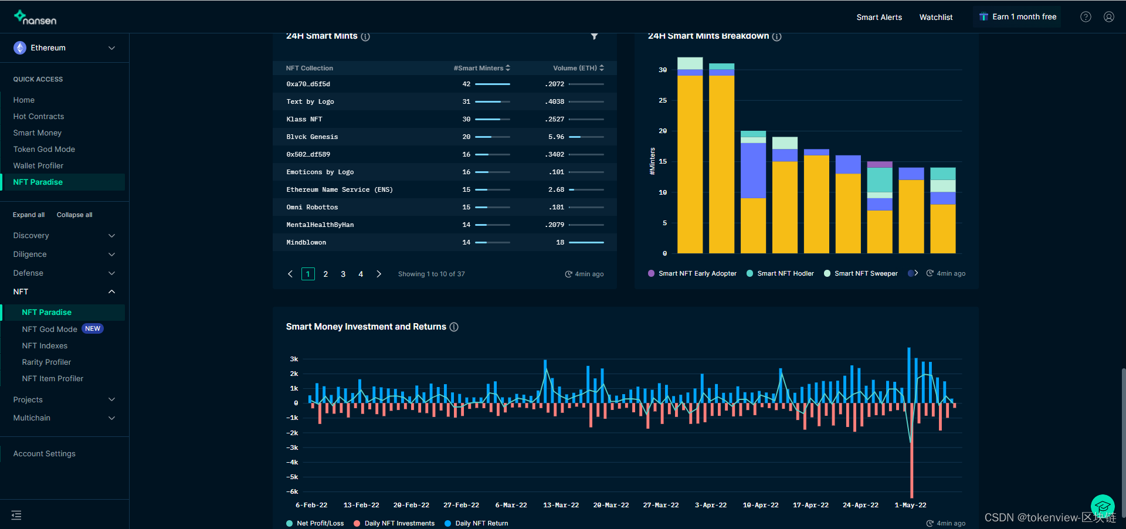Click Ethereum Name Service (ENS) row
The image size is (1126, 529).
point(445,189)
